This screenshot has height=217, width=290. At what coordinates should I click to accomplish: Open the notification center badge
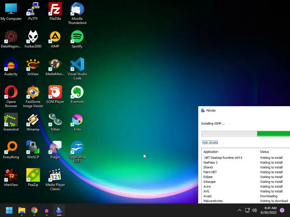[x=282, y=210]
